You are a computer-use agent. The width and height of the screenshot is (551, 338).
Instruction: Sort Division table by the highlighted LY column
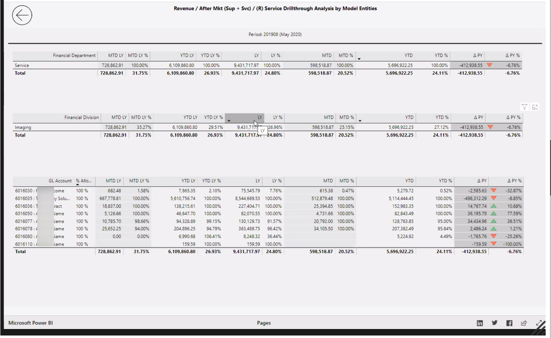245,117
